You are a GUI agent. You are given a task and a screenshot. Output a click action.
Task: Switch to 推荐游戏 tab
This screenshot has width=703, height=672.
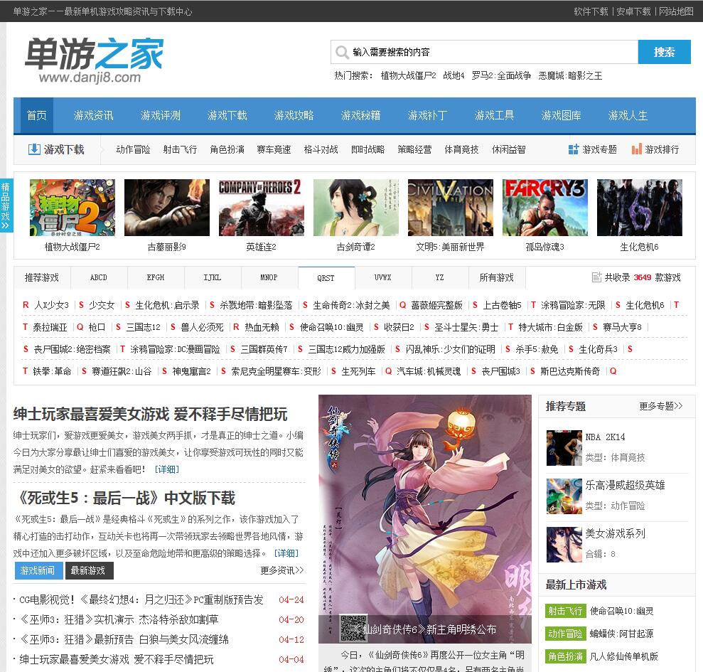[42, 277]
